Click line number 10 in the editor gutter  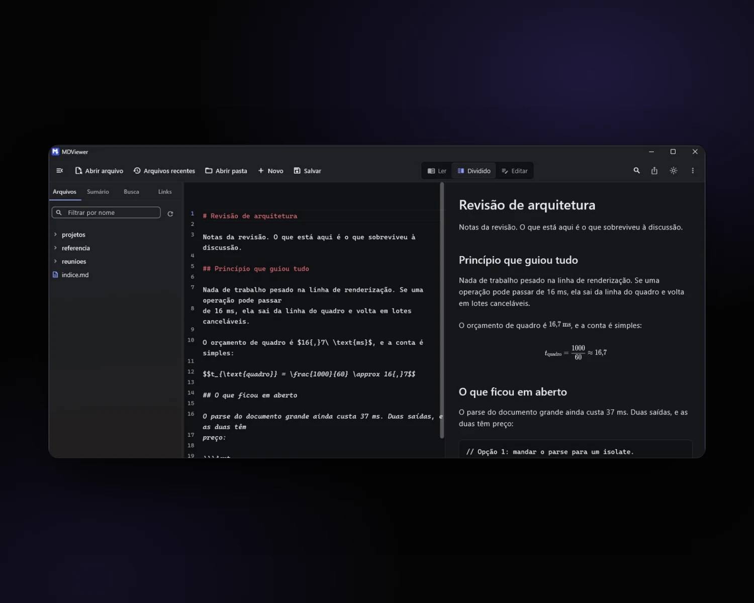click(191, 340)
